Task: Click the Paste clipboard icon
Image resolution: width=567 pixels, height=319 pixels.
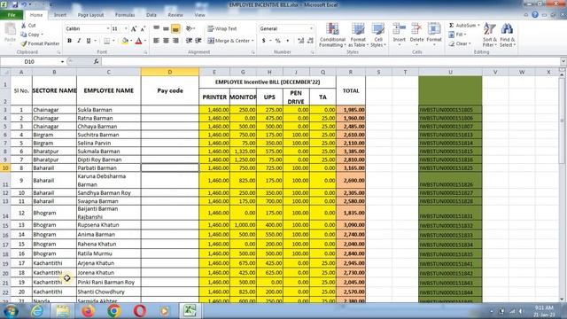Action: (10, 29)
